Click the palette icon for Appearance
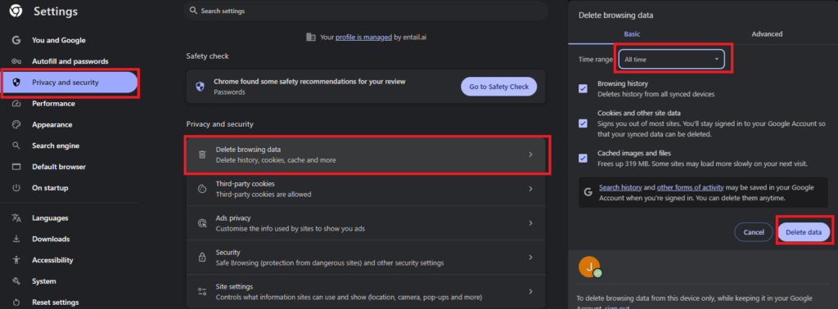 16,124
